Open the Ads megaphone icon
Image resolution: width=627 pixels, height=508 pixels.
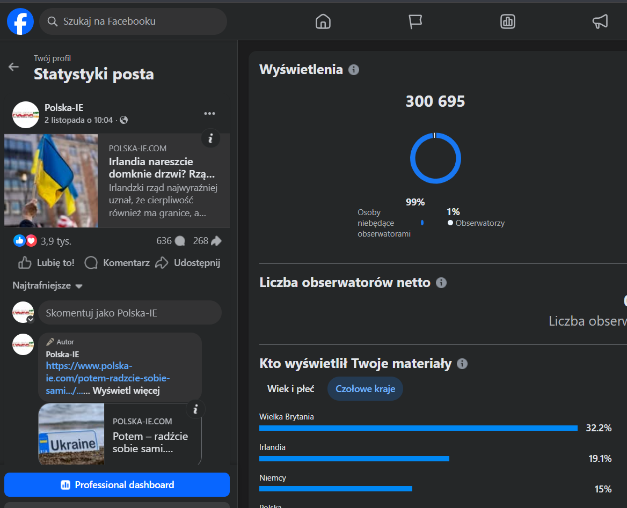600,21
